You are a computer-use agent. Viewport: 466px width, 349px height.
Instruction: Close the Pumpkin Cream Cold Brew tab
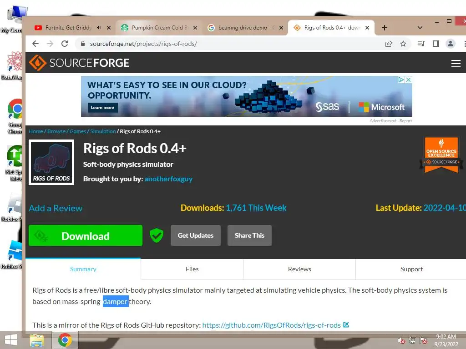click(x=195, y=28)
